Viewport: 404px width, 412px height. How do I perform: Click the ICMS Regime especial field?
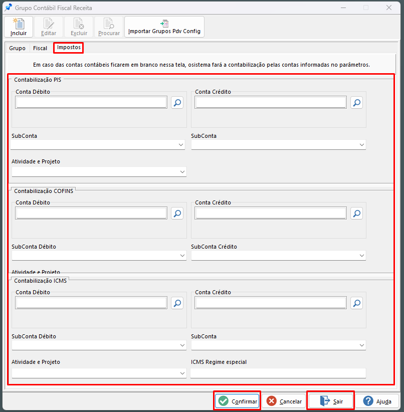[278, 373]
